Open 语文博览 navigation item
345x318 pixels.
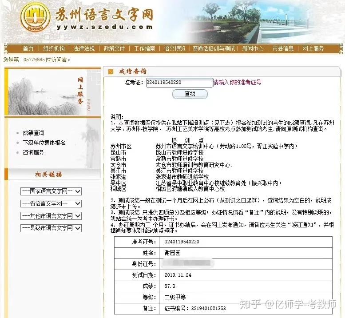coord(174,48)
